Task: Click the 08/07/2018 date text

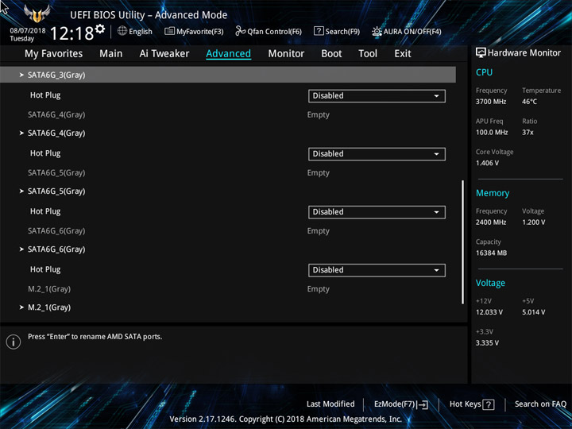Action: (28, 31)
